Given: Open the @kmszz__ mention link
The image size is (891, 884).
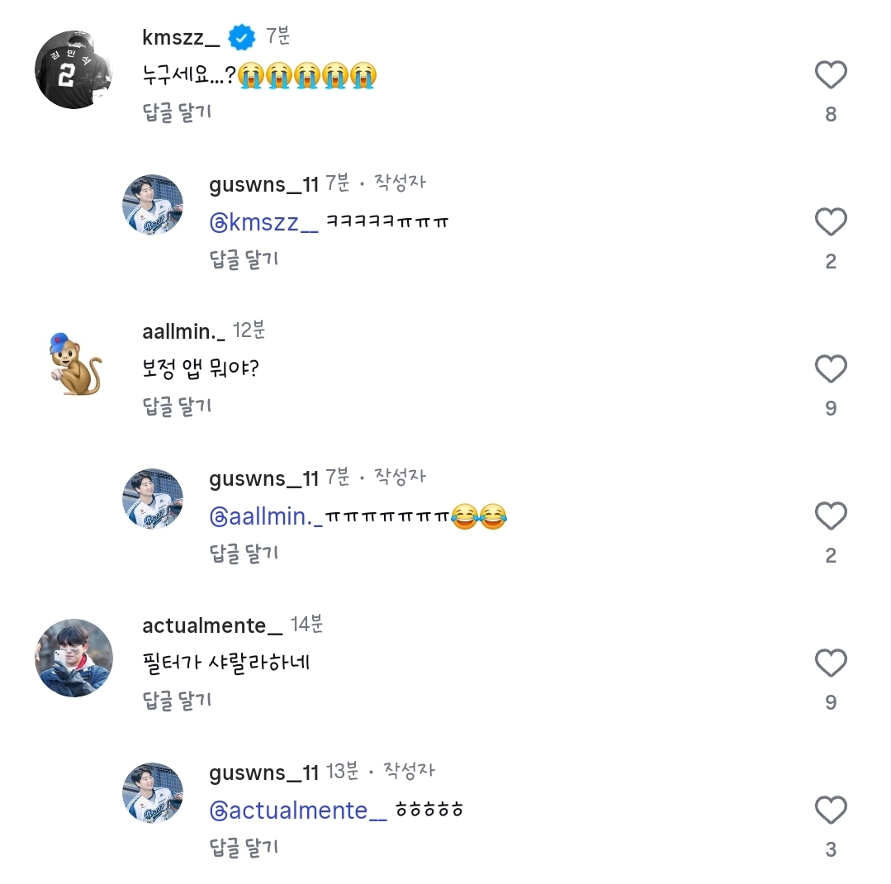Looking at the screenshot, I should 264,222.
